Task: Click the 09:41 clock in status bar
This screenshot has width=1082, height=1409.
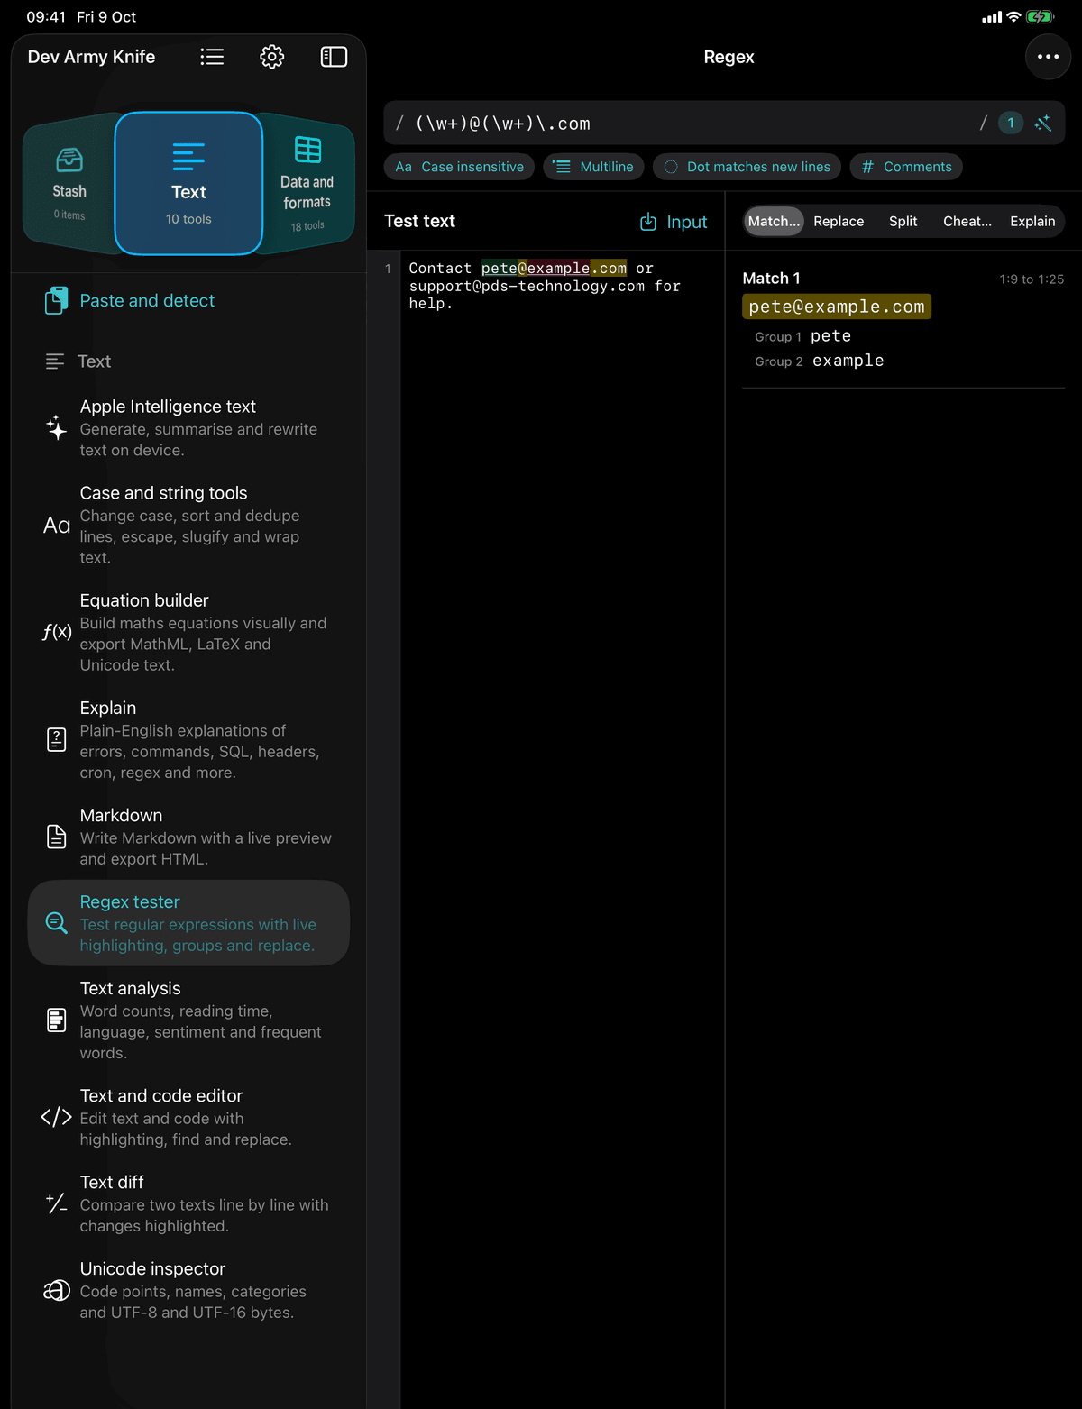Action: coord(46,17)
